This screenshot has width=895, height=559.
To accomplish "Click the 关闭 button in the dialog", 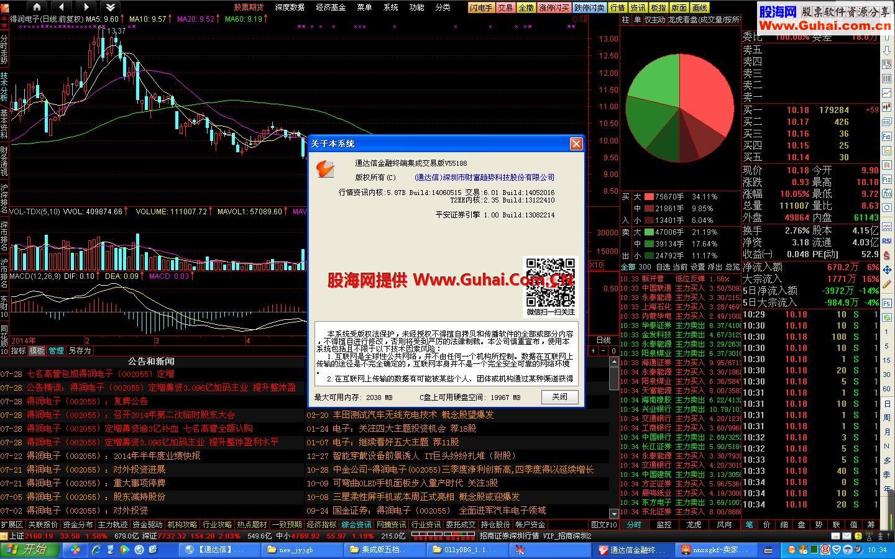I will (x=559, y=397).
